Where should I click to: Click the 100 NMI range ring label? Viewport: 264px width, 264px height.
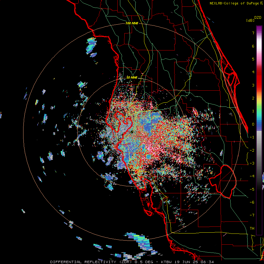[x=132, y=23]
